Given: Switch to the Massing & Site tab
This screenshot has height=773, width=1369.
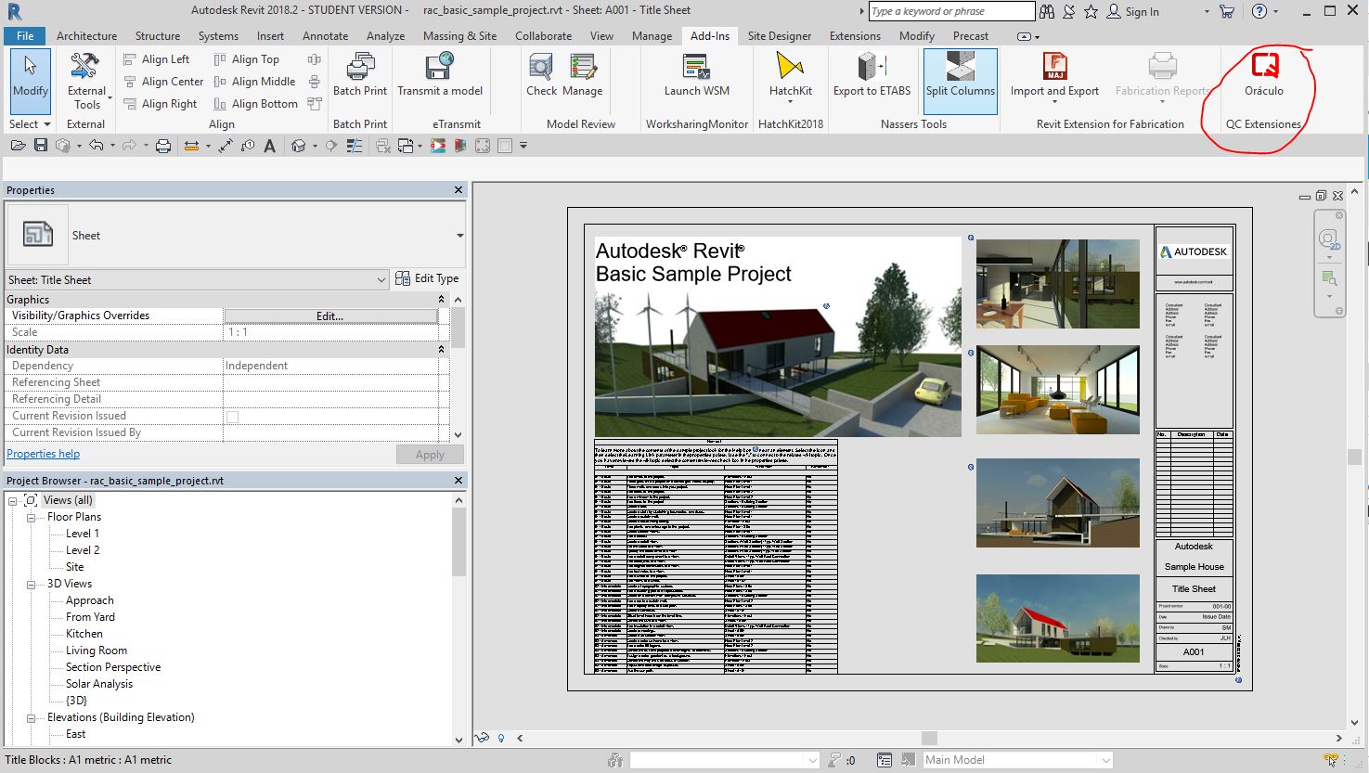Looking at the screenshot, I should (459, 36).
